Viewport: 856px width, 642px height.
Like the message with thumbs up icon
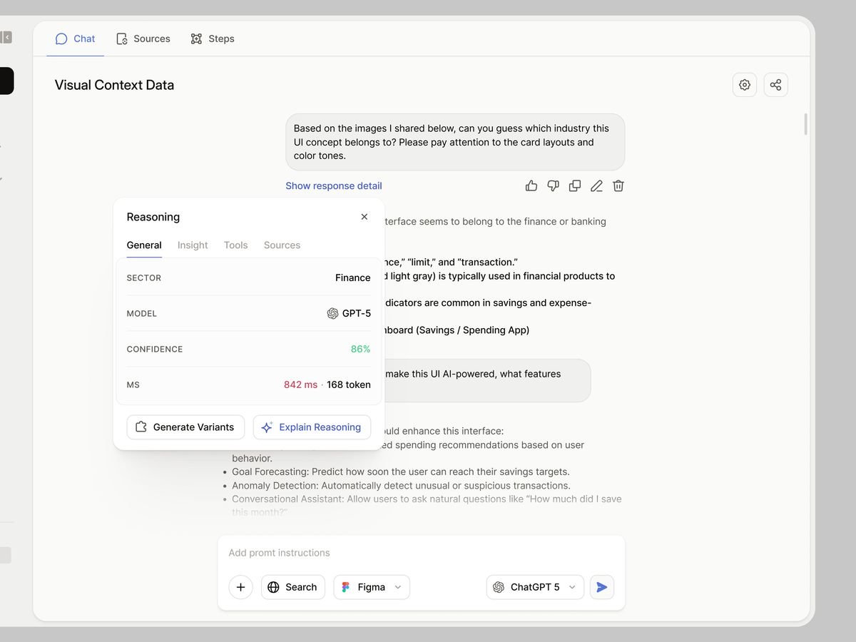coord(531,185)
